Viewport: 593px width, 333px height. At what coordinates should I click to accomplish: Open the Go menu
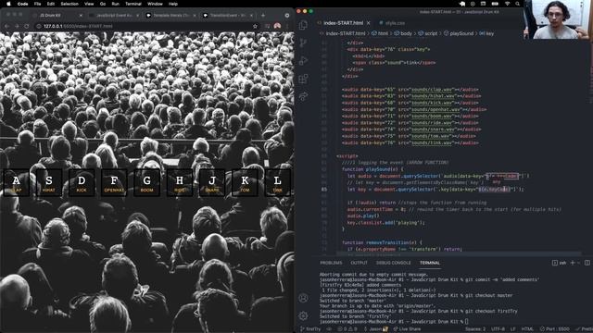click(103, 4)
